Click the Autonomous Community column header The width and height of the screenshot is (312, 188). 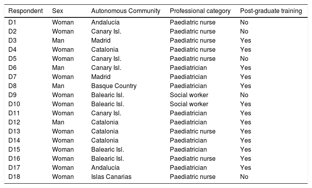click(x=126, y=11)
